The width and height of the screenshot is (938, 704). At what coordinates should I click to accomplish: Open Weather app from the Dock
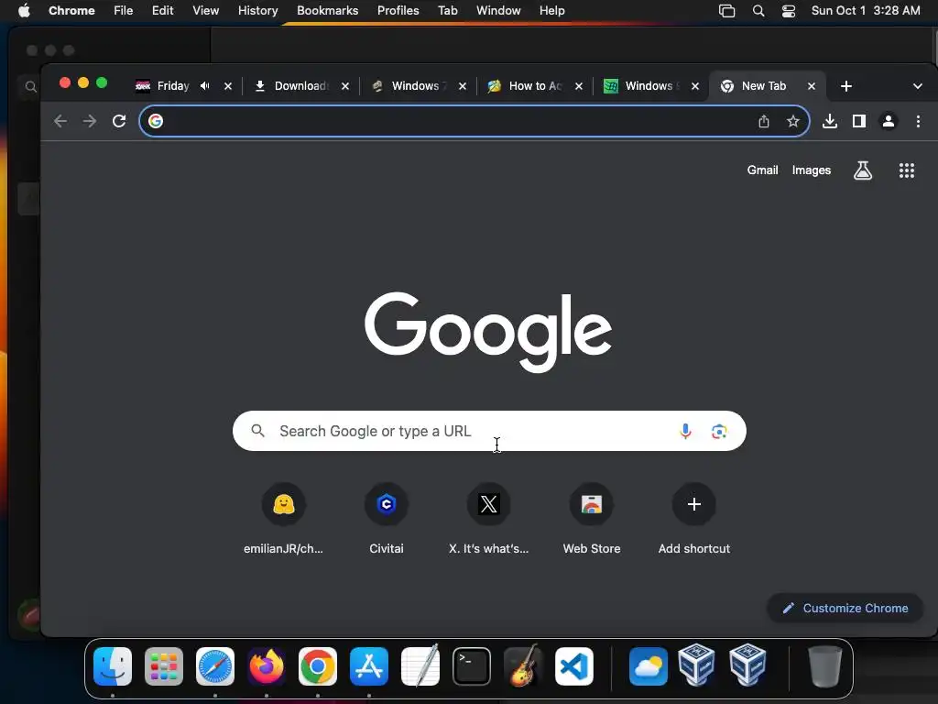point(649,666)
